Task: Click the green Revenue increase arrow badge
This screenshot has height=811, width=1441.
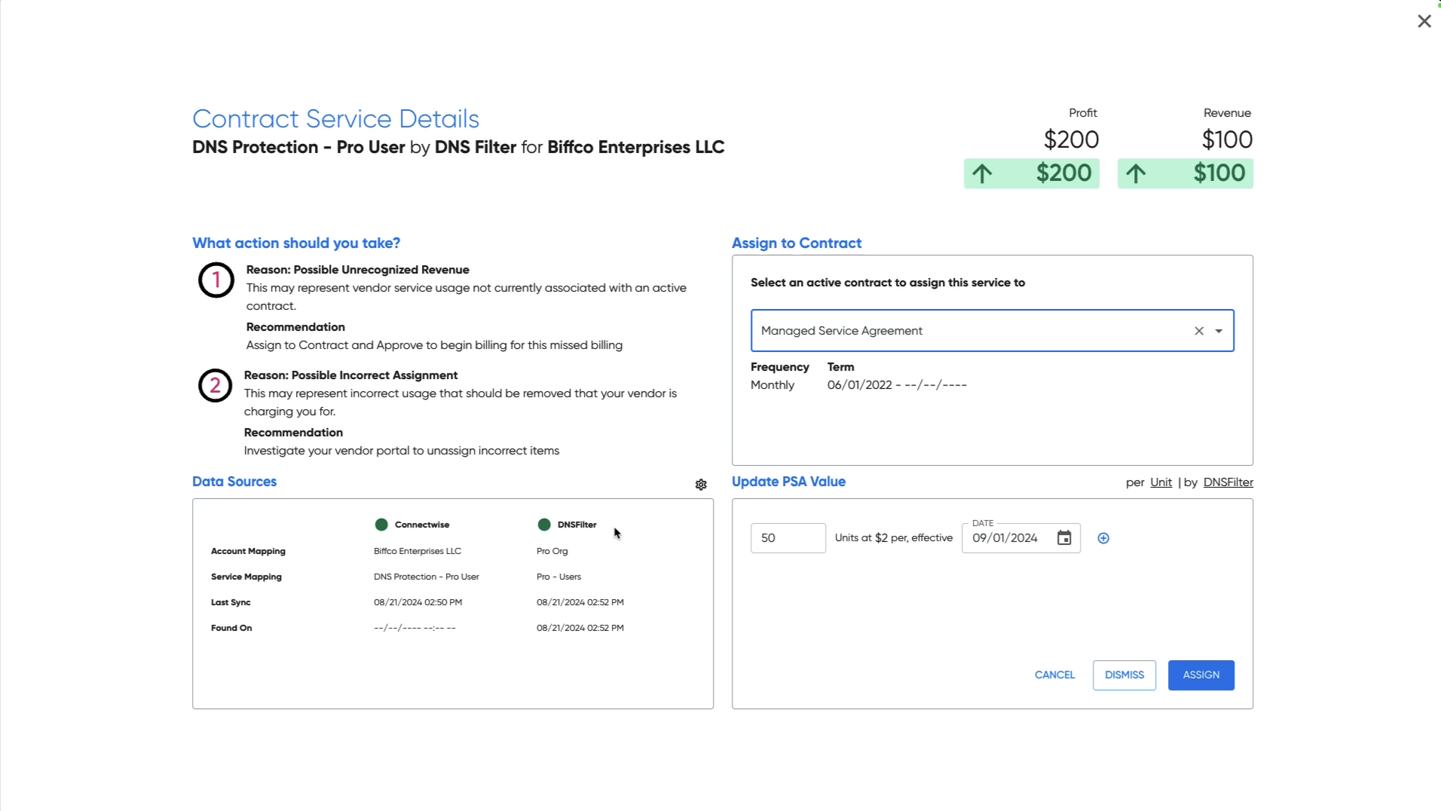Action: pos(1185,173)
